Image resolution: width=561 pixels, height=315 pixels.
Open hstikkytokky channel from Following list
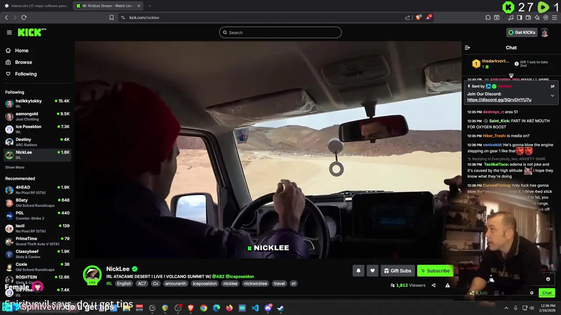(37, 103)
